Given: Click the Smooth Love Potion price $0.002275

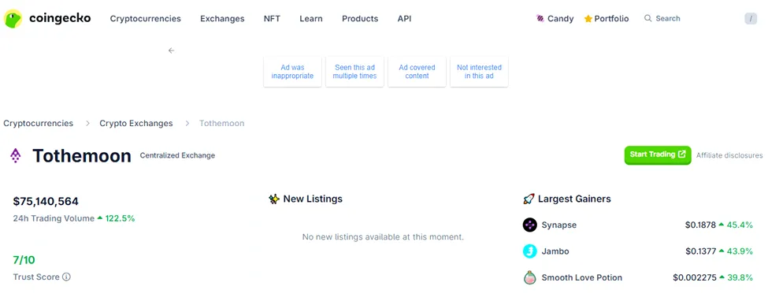Looking at the screenshot, I should [x=694, y=277].
